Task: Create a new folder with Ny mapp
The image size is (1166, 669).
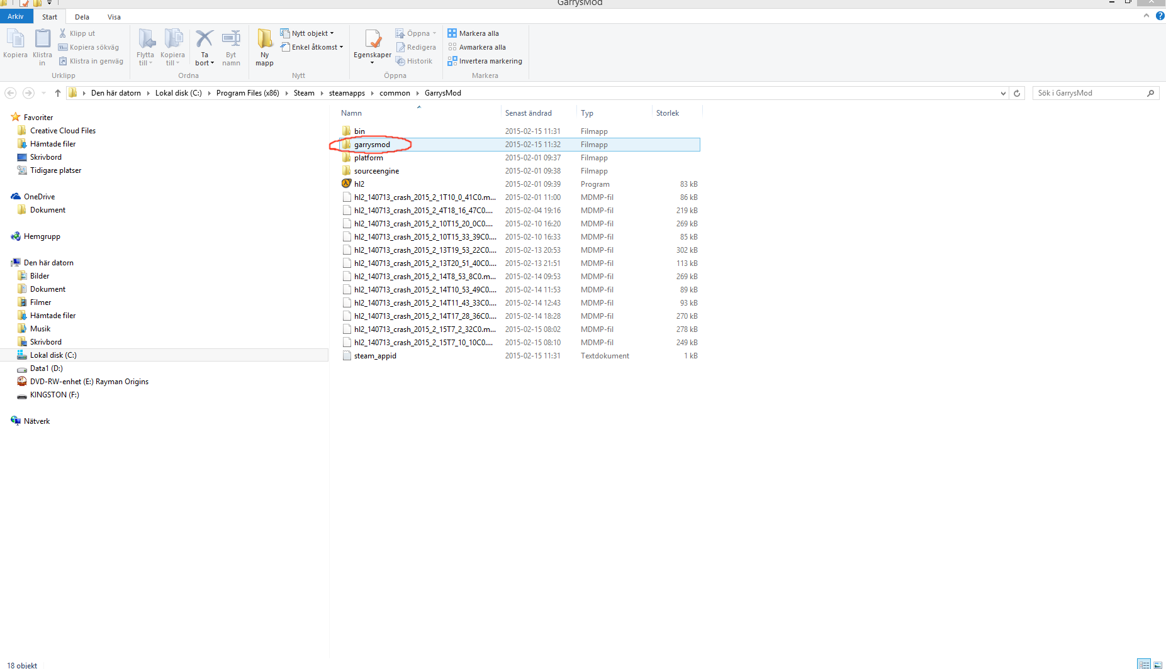Action: [264, 47]
